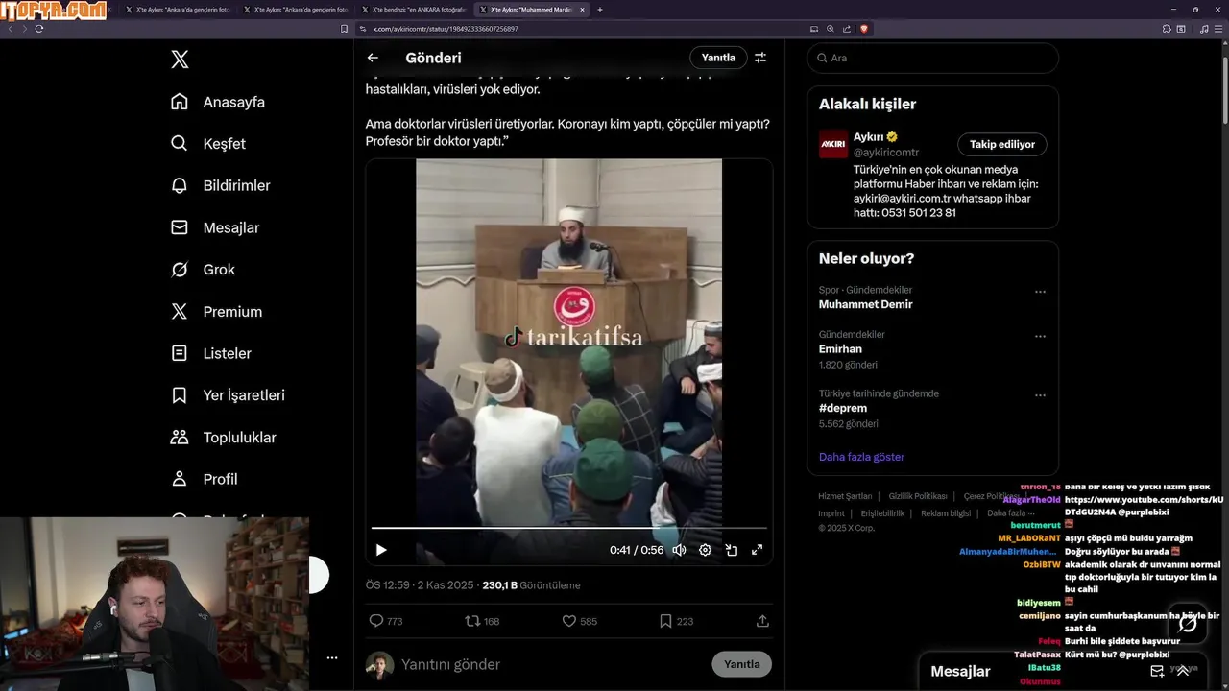The height and width of the screenshot is (691, 1229).
Task: Click the Ara search field
Action: (932, 58)
